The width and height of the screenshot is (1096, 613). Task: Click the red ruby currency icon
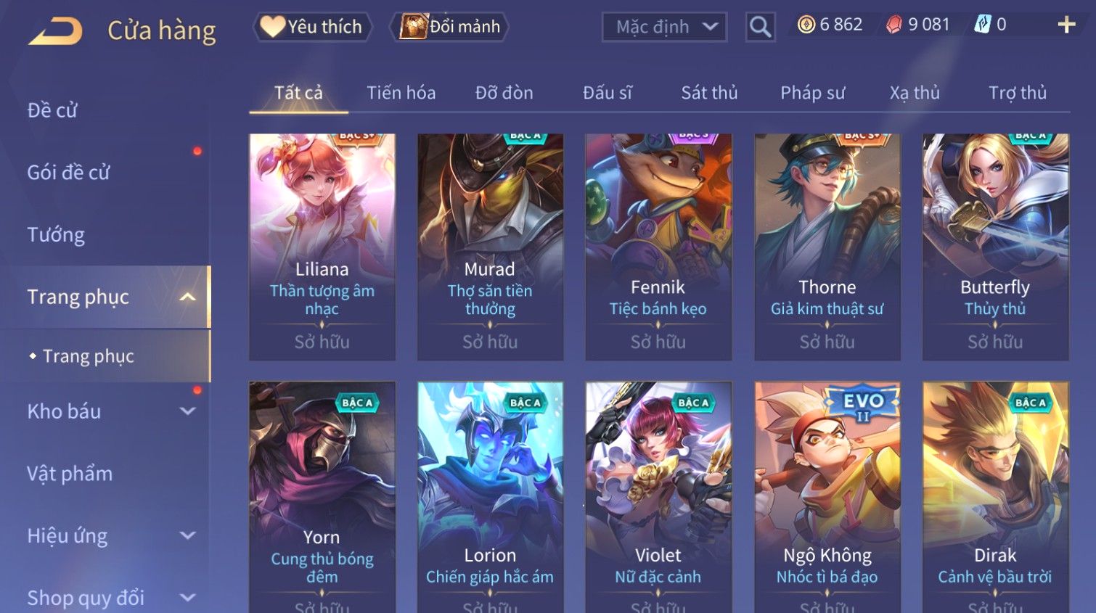coord(894,25)
